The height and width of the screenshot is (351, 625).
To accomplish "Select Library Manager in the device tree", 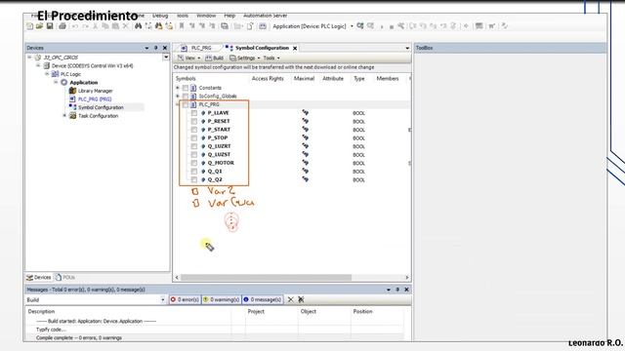I will pyautogui.click(x=96, y=91).
